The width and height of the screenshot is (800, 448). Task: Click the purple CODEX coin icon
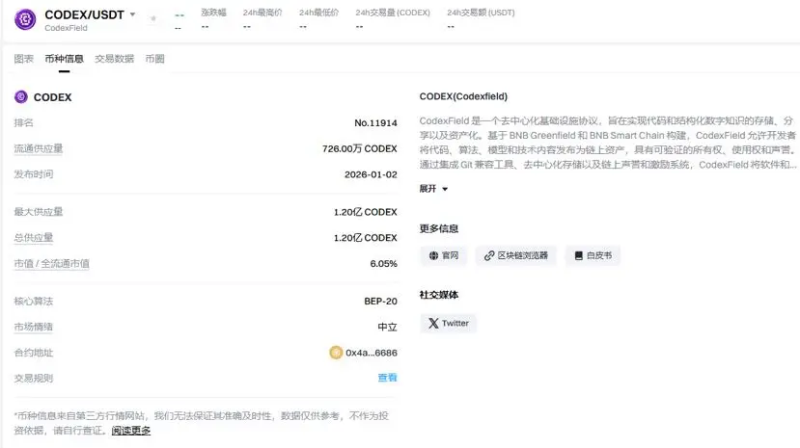click(21, 96)
